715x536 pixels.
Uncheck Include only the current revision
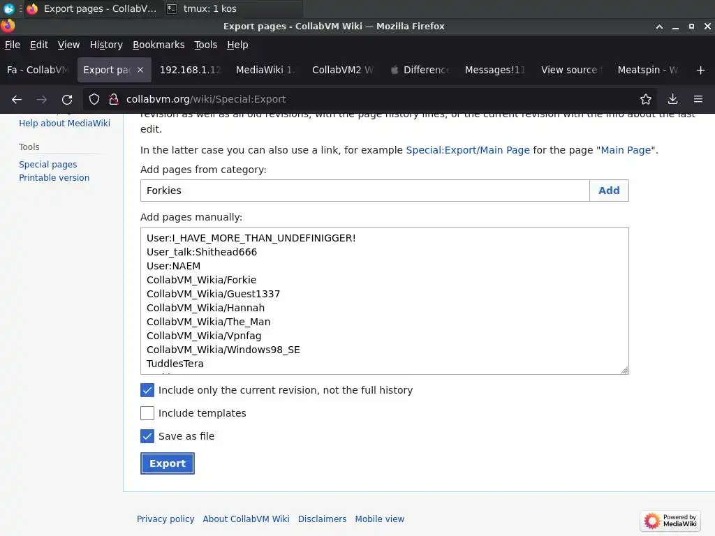147,390
